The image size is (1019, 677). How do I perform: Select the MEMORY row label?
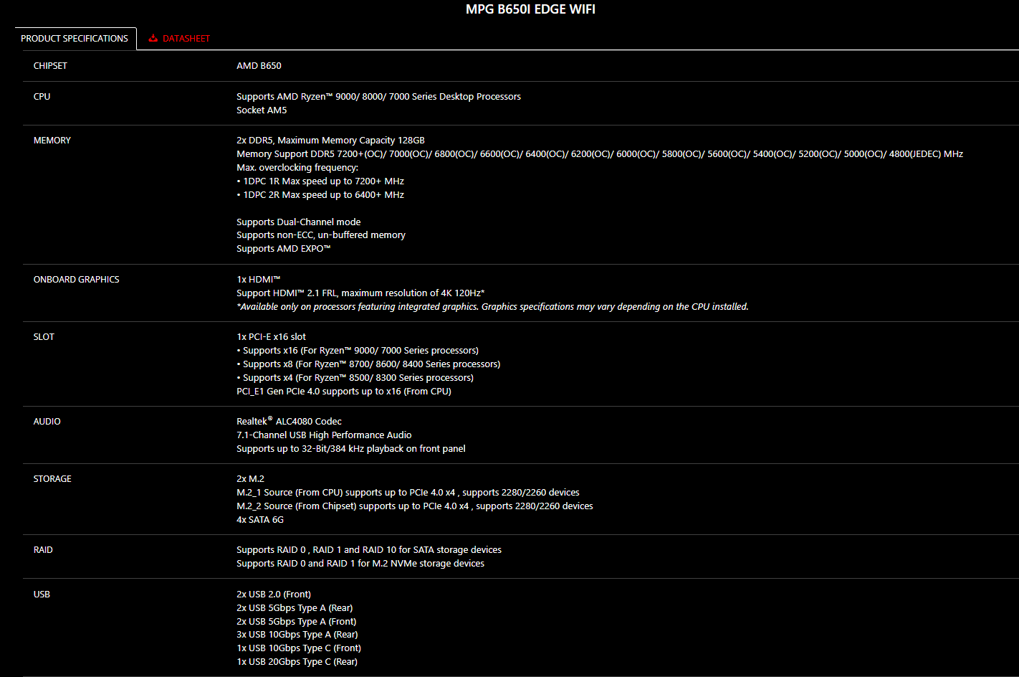pos(52,141)
